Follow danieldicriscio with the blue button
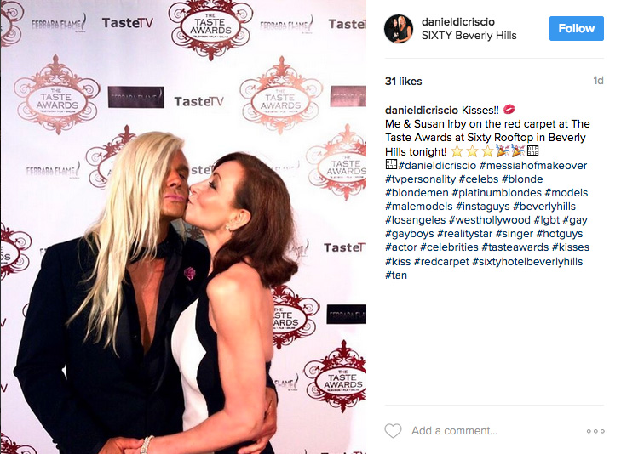This screenshot has height=454, width=621. [x=576, y=28]
